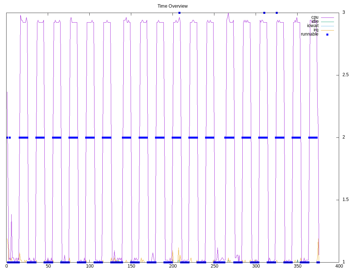Click the x-axis tick label 300

[x=256, y=266]
